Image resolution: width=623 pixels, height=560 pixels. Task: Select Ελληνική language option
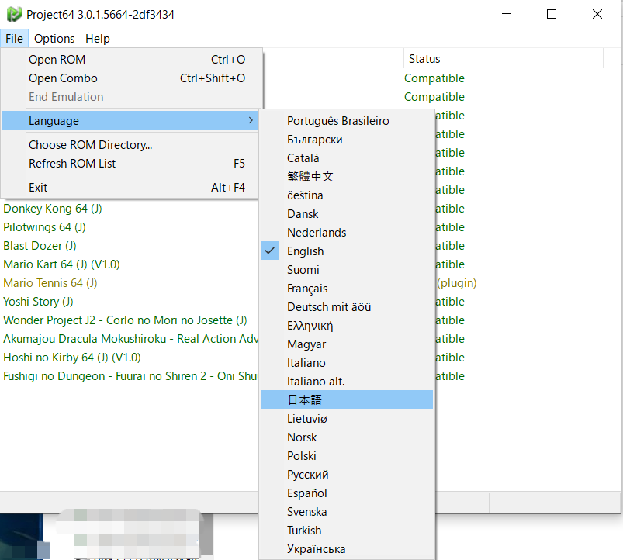point(347,326)
